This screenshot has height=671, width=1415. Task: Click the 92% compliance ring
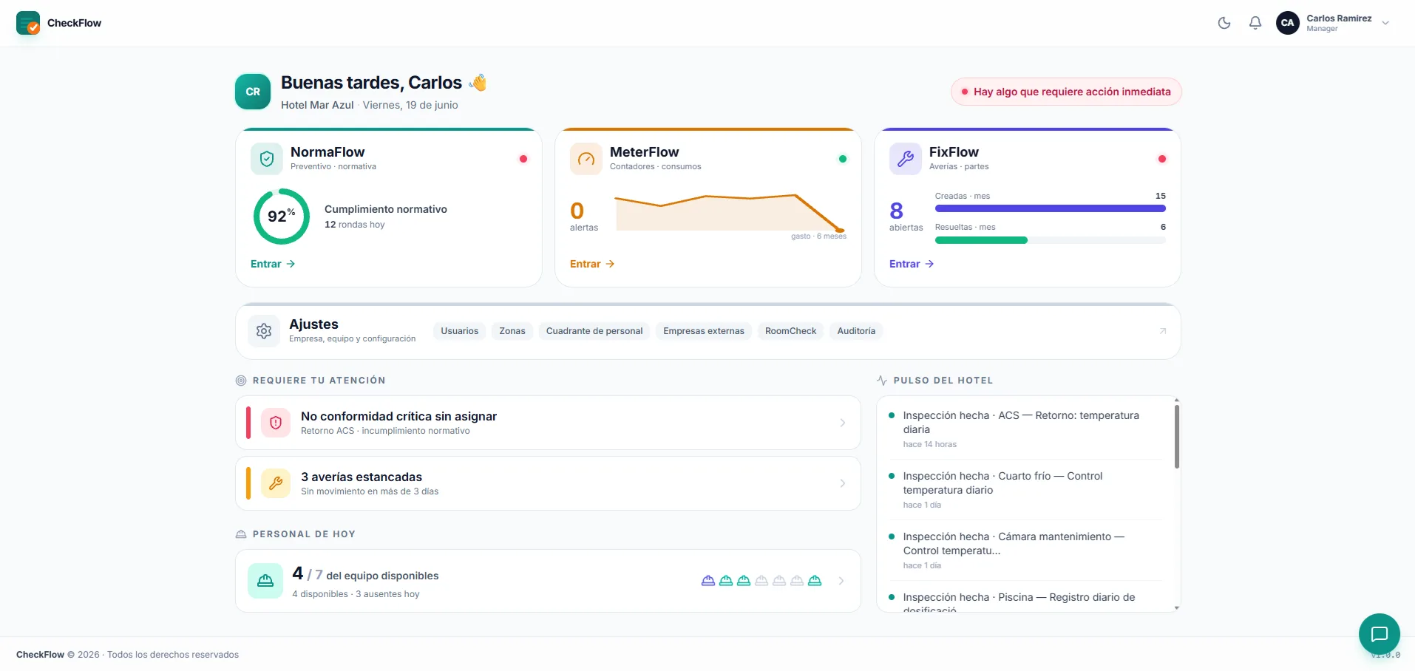coord(282,217)
